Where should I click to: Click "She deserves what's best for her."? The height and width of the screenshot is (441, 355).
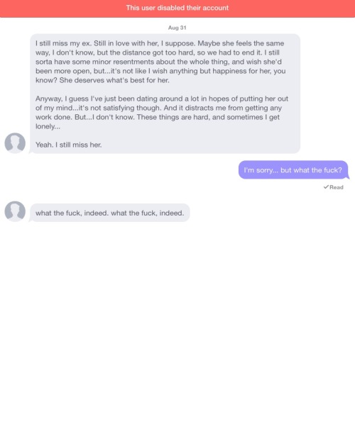click(114, 80)
